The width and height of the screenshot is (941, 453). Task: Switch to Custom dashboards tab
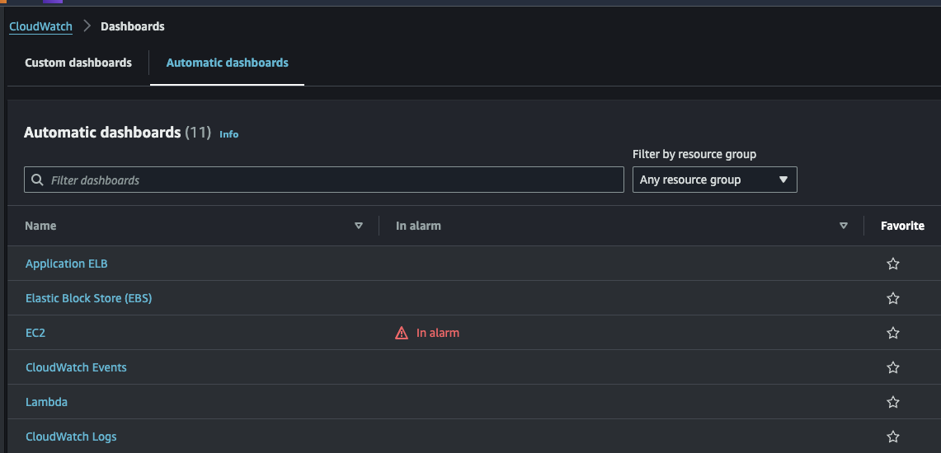click(x=78, y=63)
